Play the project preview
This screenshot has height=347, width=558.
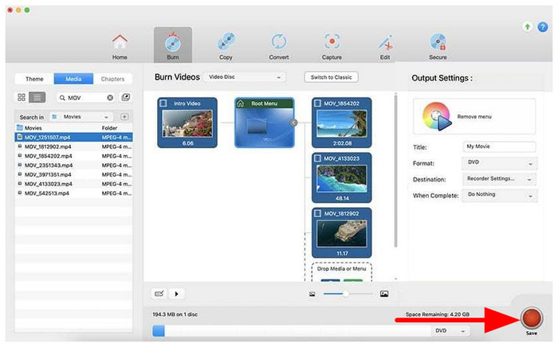coord(176,294)
